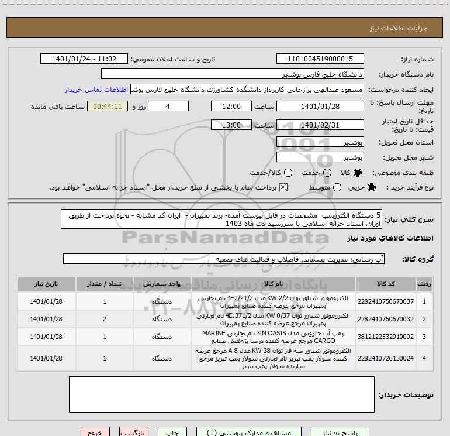Click 38 KW three-phase motor product name
450x436 pixels.
pos(274,358)
